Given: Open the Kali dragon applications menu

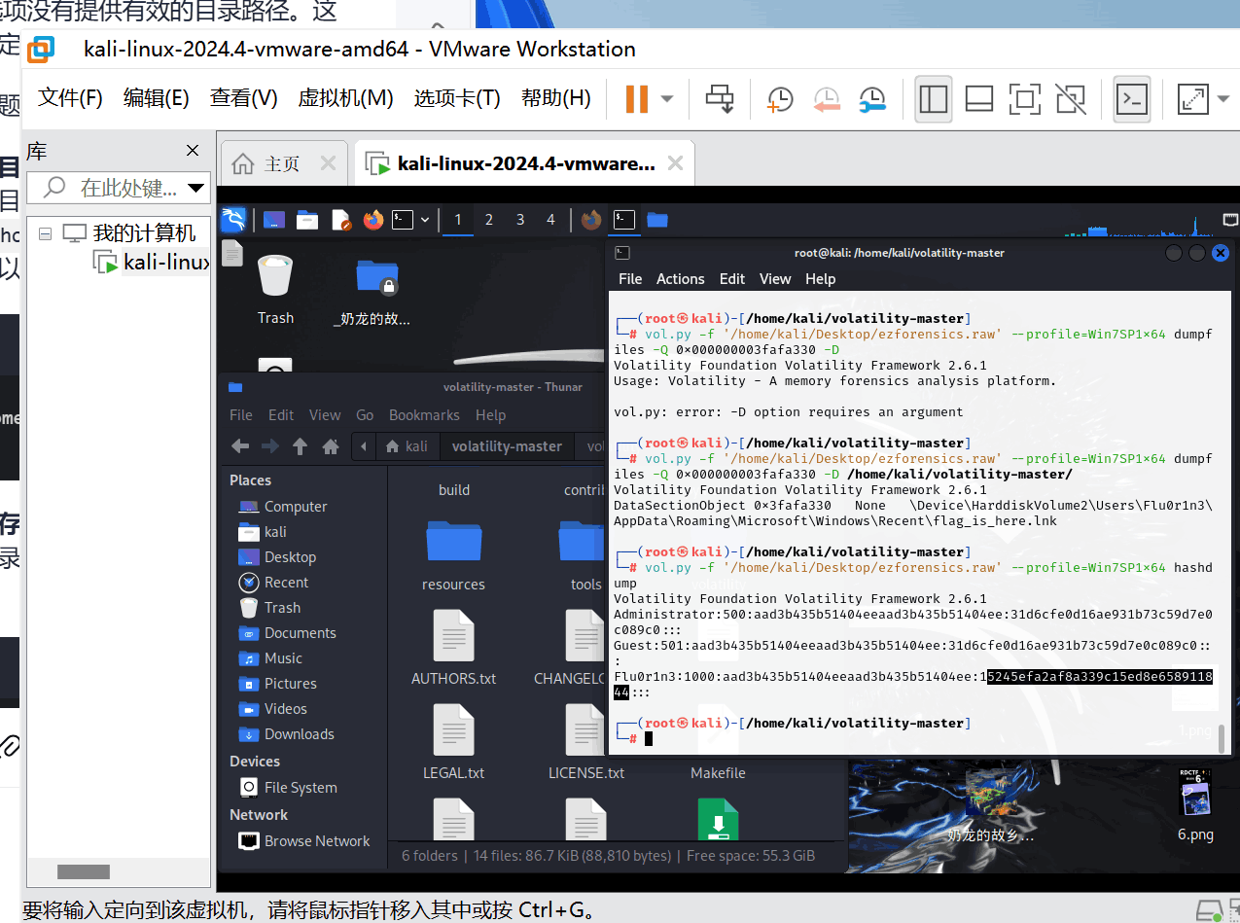Looking at the screenshot, I should coord(233,220).
